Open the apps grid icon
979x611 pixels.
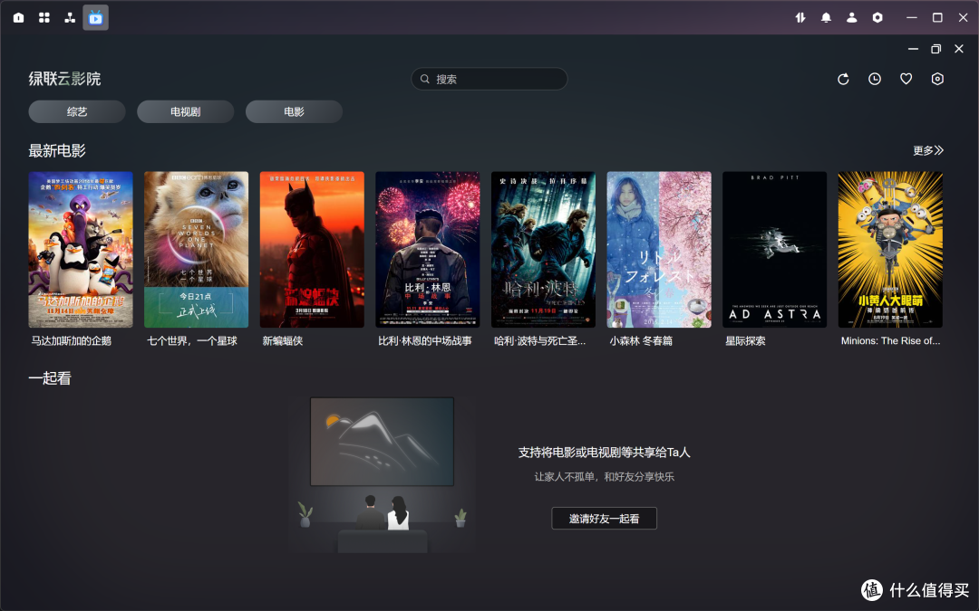pos(44,17)
